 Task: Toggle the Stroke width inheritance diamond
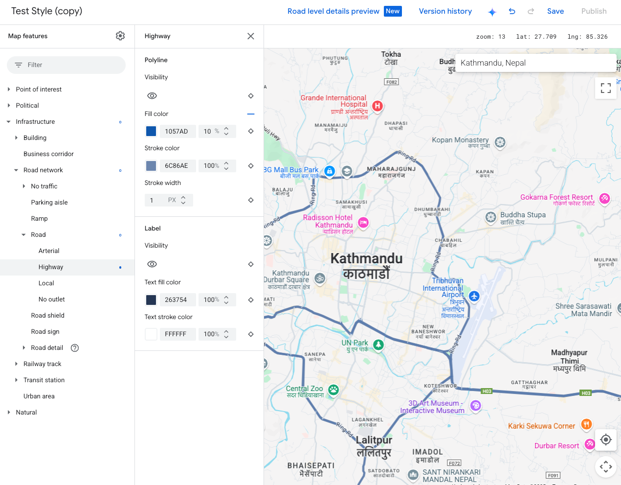(251, 200)
